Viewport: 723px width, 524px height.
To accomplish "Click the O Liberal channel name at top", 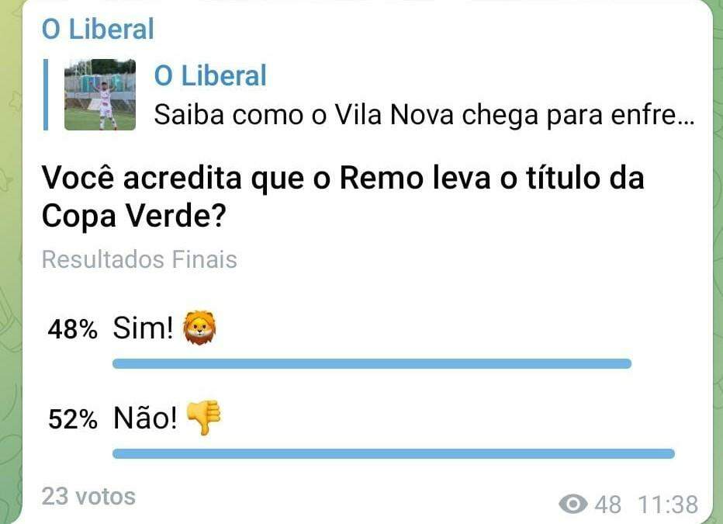I will pos(98,29).
